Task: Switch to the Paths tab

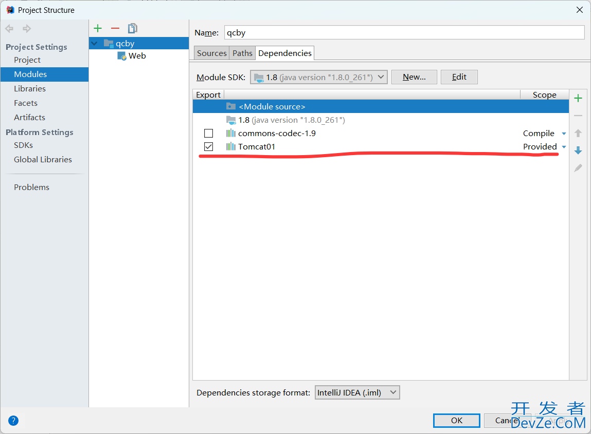Action: 242,53
